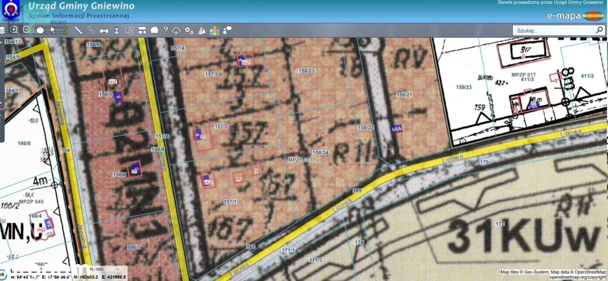Image resolution: width=608 pixels, height=281 pixels.
Task: Click the blue 68A address marker
Action: point(397,129)
